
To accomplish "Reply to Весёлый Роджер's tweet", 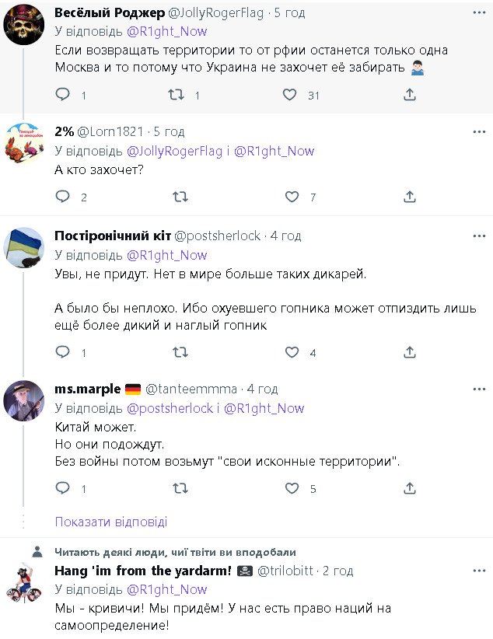I will 63,95.
